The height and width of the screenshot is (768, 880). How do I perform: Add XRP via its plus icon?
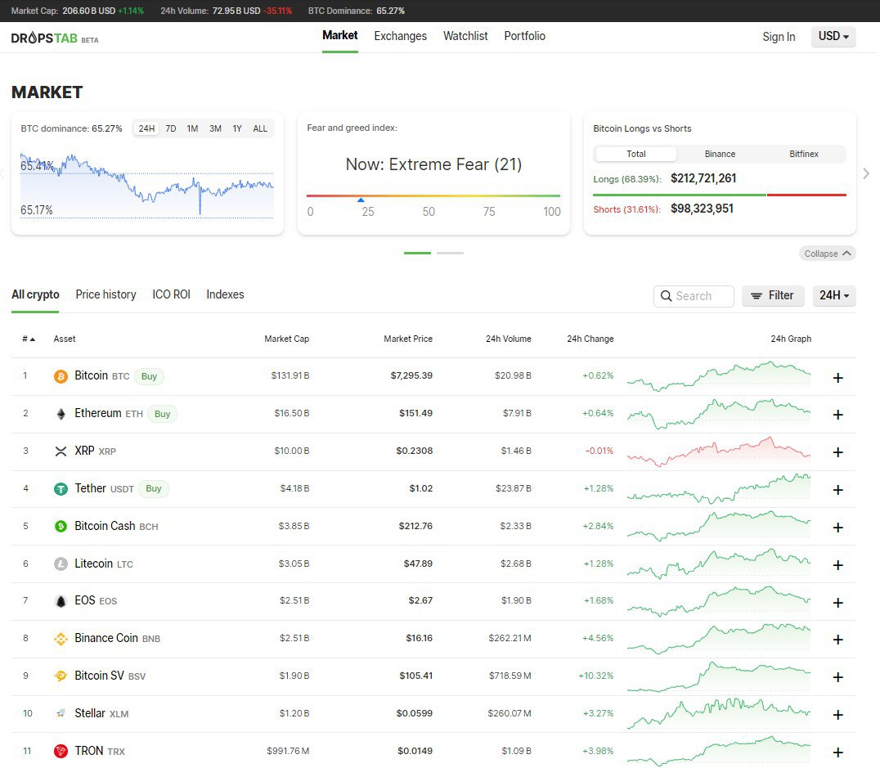pyautogui.click(x=838, y=452)
